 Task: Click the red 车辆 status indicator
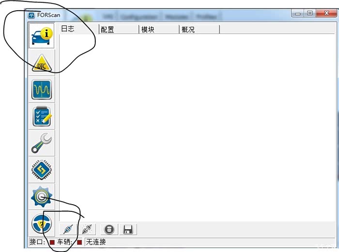79,242
